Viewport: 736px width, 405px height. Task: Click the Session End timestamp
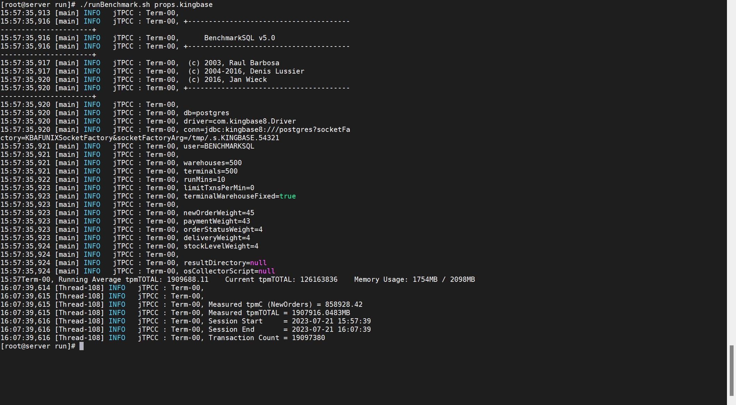(x=331, y=329)
